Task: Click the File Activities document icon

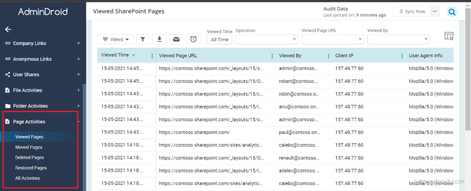Action: pos(8,90)
